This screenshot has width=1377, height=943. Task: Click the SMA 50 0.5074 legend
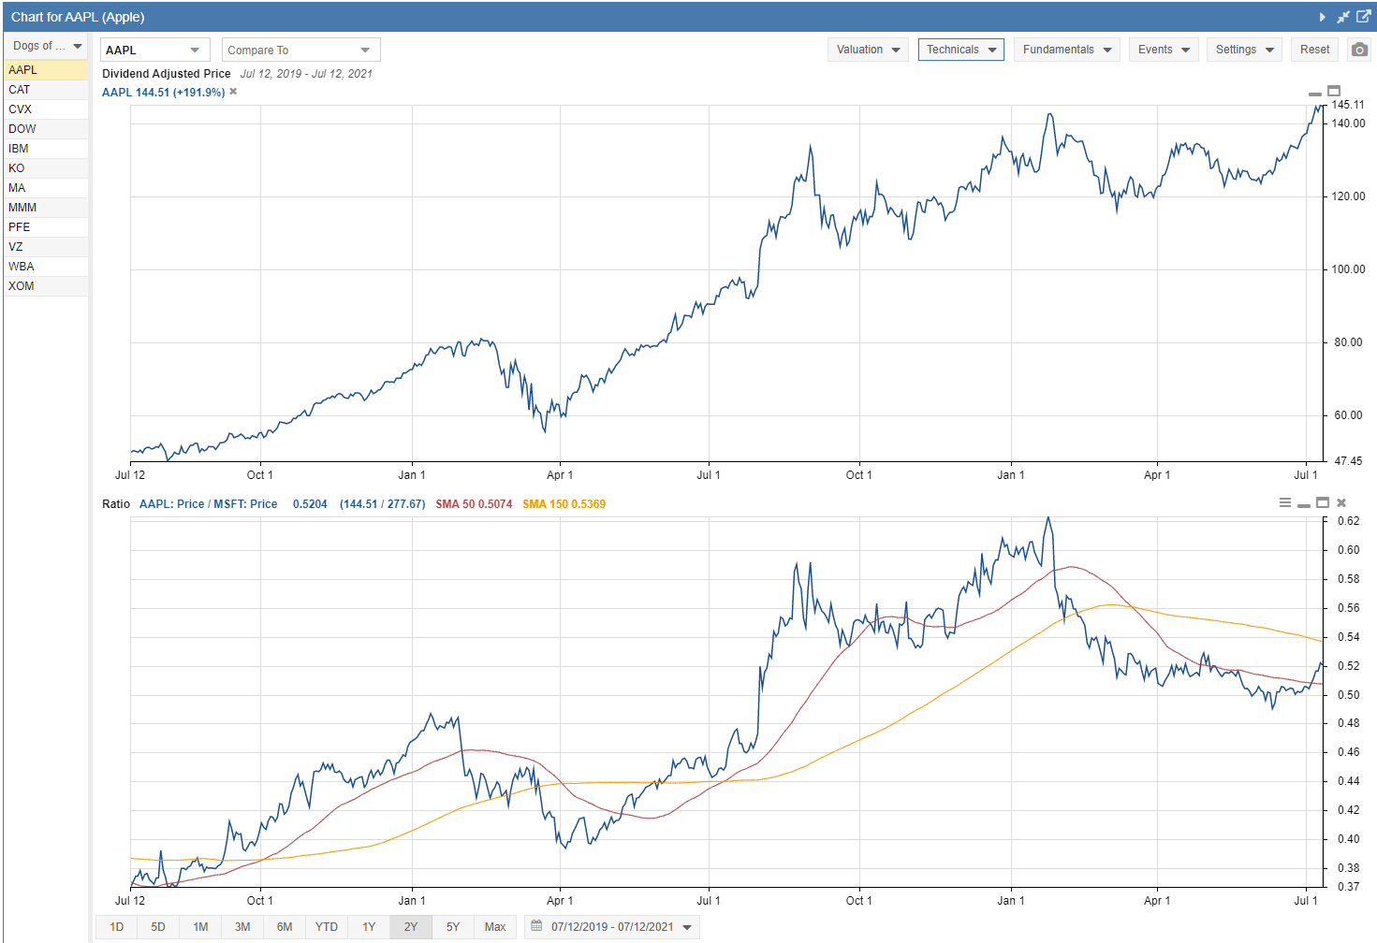click(474, 504)
